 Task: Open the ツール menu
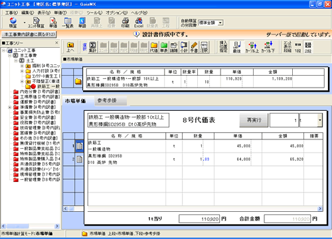94,13
